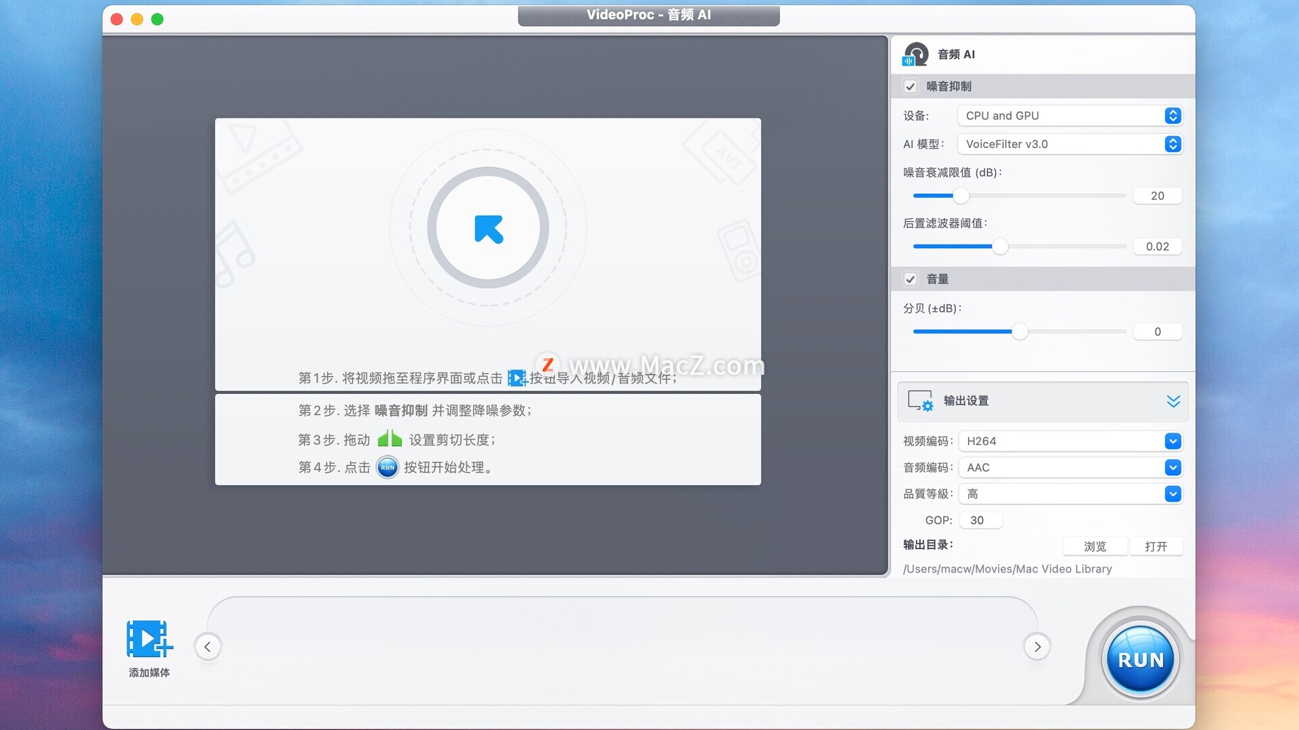The width and height of the screenshot is (1299, 730).
Task: Click the browse output folder button
Action: 1095,546
